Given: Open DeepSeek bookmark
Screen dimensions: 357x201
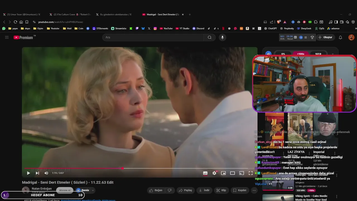Looking at the screenshot, I should pyautogui.click(x=304, y=28).
